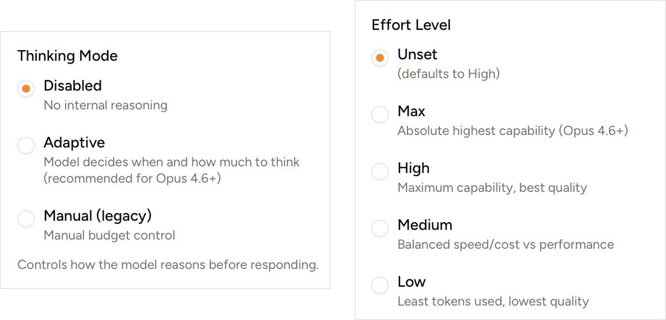Click the controls explanation footer text
This screenshot has width=666, height=320.
click(168, 265)
